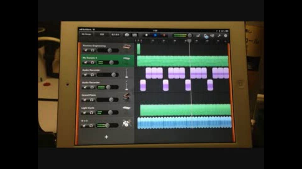Tap the drum kit instrument icon
The height and width of the screenshot is (169, 302).
(126, 123)
